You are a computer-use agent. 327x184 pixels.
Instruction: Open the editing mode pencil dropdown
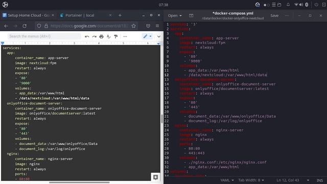pyautogui.click(x=147, y=36)
